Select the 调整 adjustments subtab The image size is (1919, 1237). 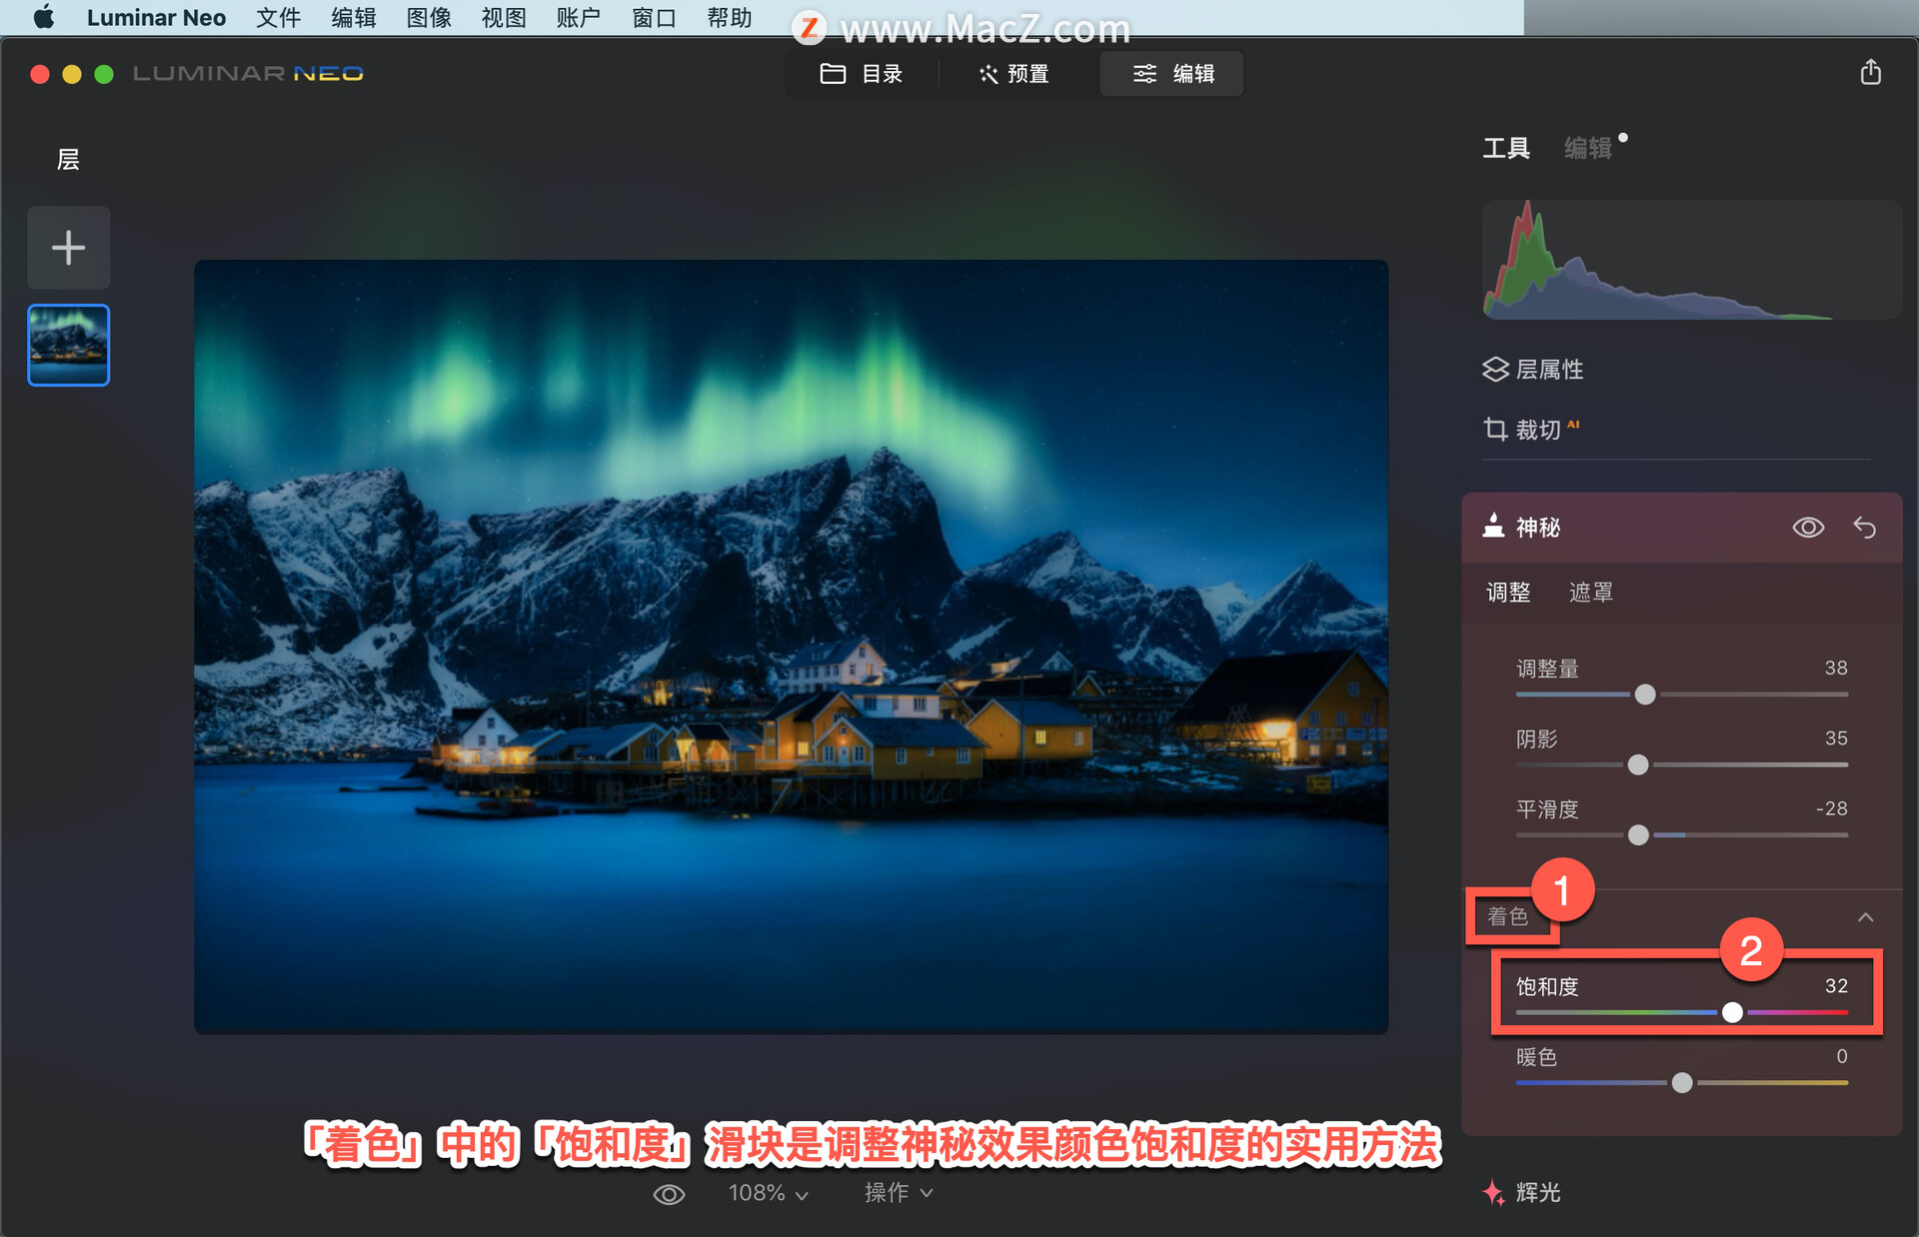click(x=1508, y=593)
